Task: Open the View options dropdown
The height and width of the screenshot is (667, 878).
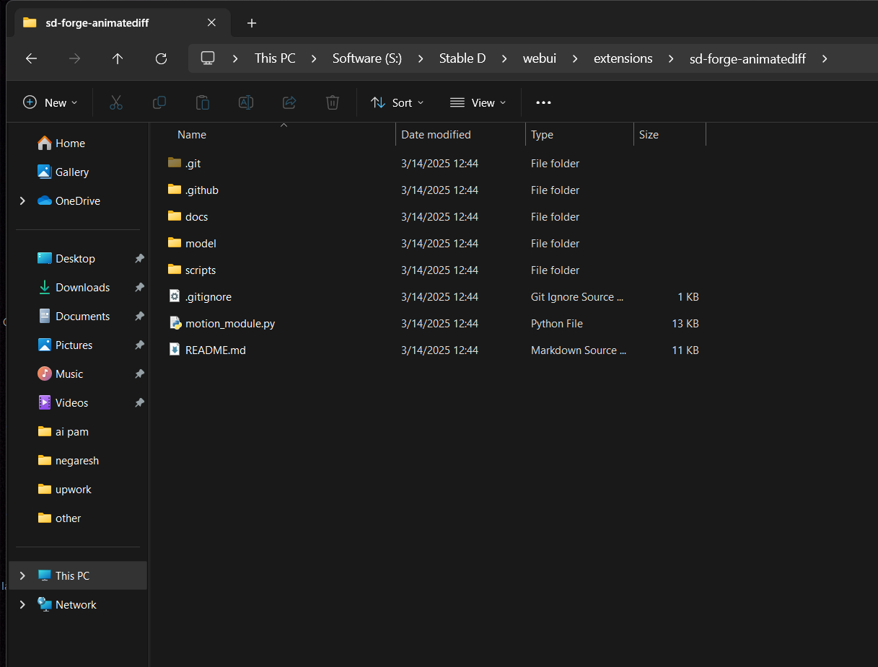Action: pyautogui.click(x=478, y=102)
